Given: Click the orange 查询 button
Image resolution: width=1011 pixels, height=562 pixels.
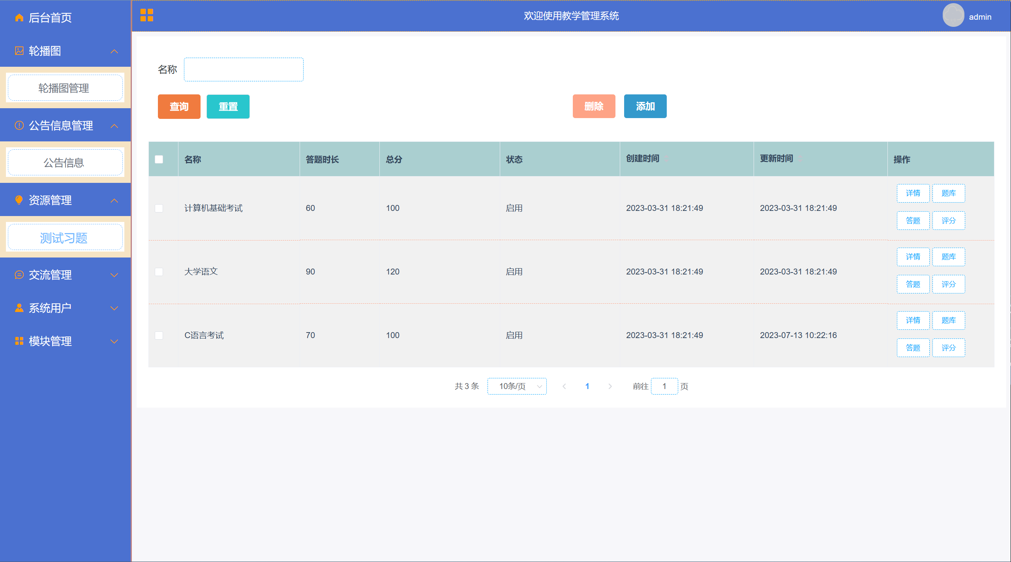Looking at the screenshot, I should [x=179, y=107].
